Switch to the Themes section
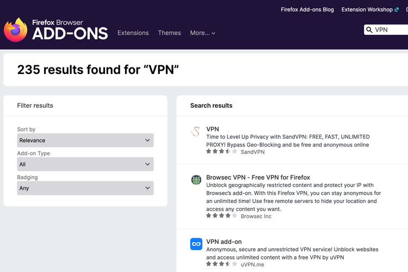Screen dimensions: 408x272 point(169,33)
